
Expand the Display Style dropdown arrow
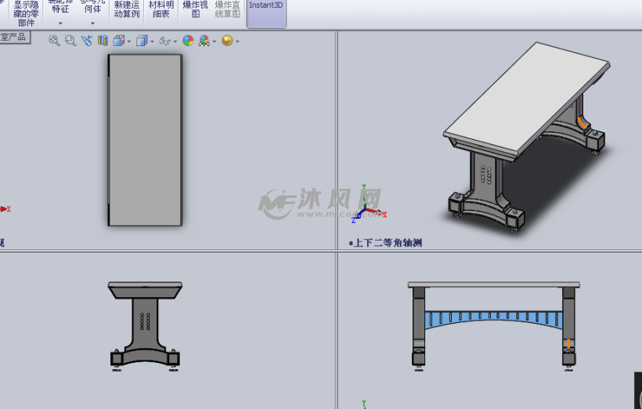coord(152,41)
